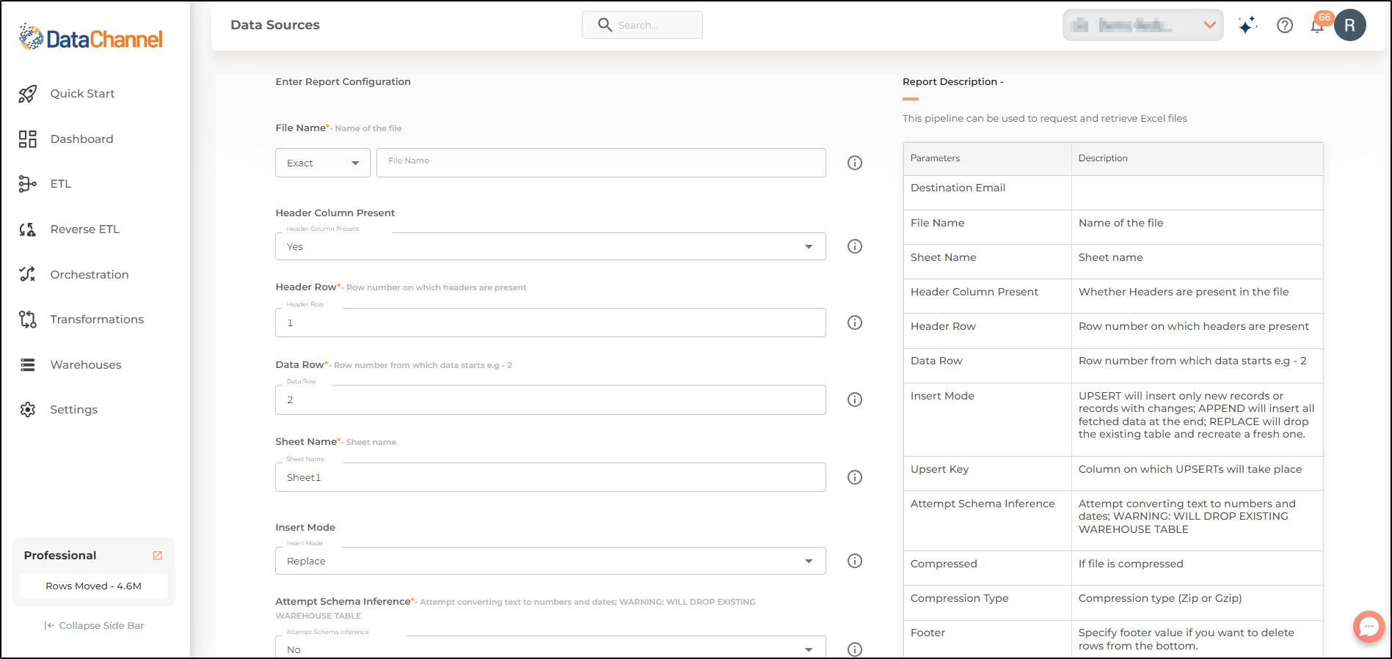1392x659 pixels.
Task: Show info for Data Row field
Action: 855,400
